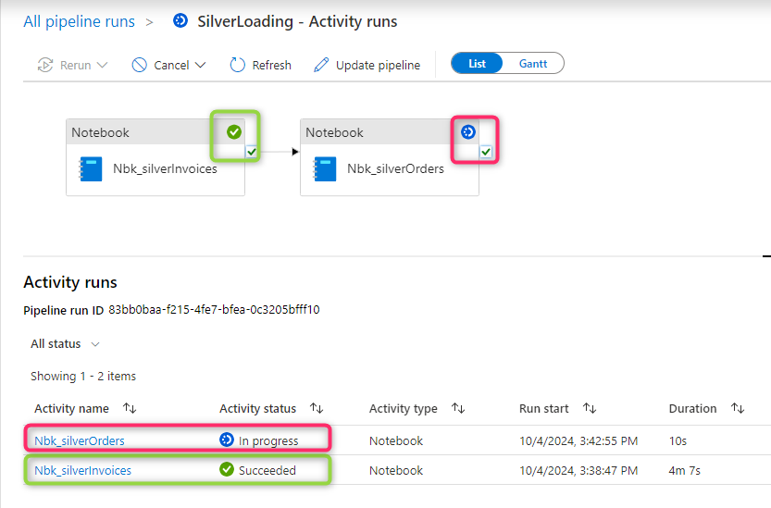Screen dimensions: 771x508
Task: Sort by Run start column arrows
Action: [x=590, y=408]
